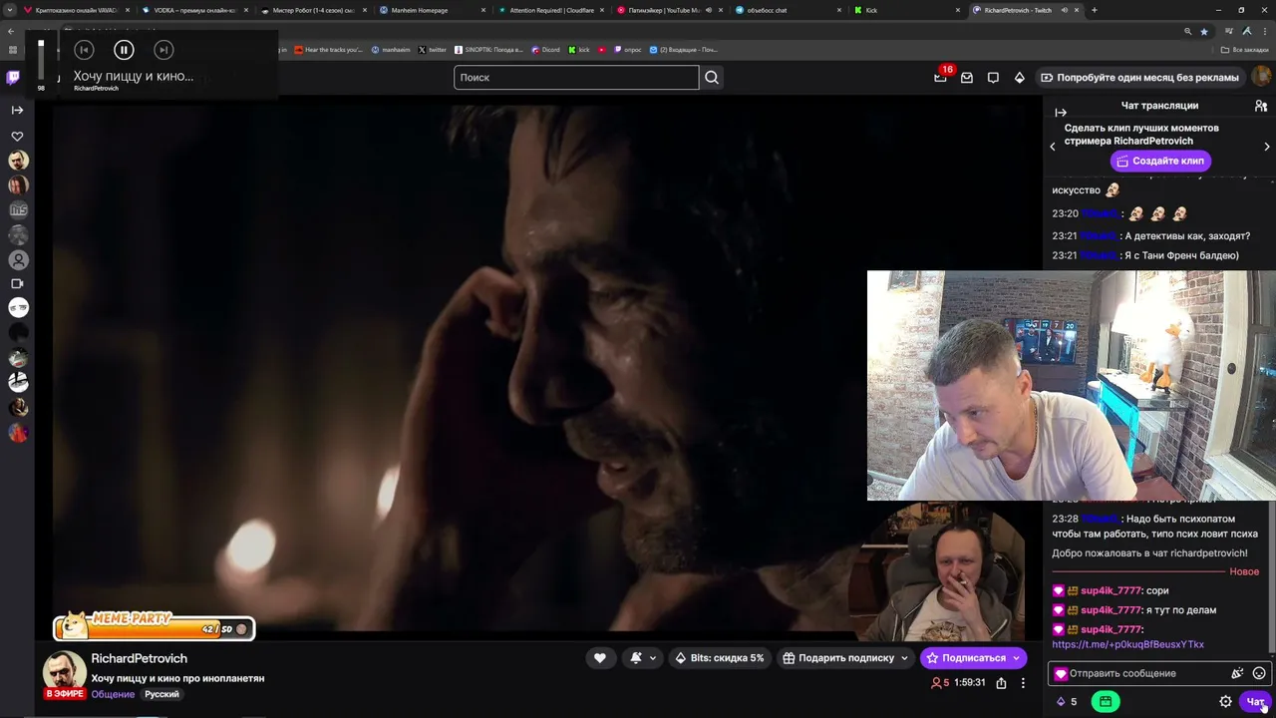Skip to previous track in media overlay
The height and width of the screenshot is (718, 1276).
pyautogui.click(x=84, y=49)
